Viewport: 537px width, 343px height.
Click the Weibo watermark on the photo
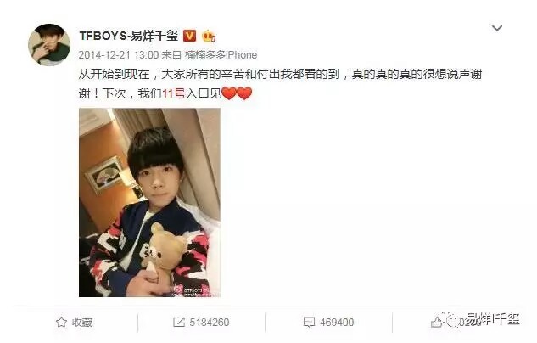[x=193, y=291]
